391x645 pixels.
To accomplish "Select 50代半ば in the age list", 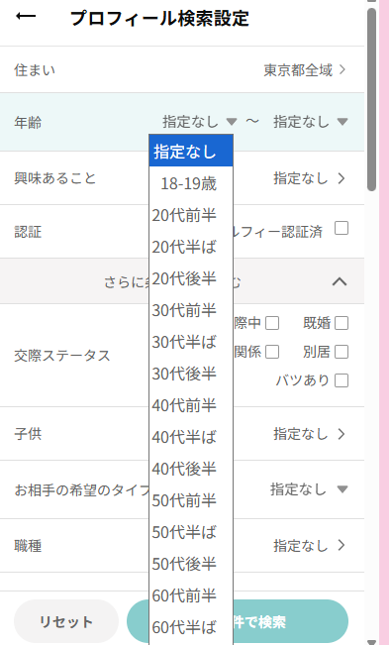I will [191, 532].
